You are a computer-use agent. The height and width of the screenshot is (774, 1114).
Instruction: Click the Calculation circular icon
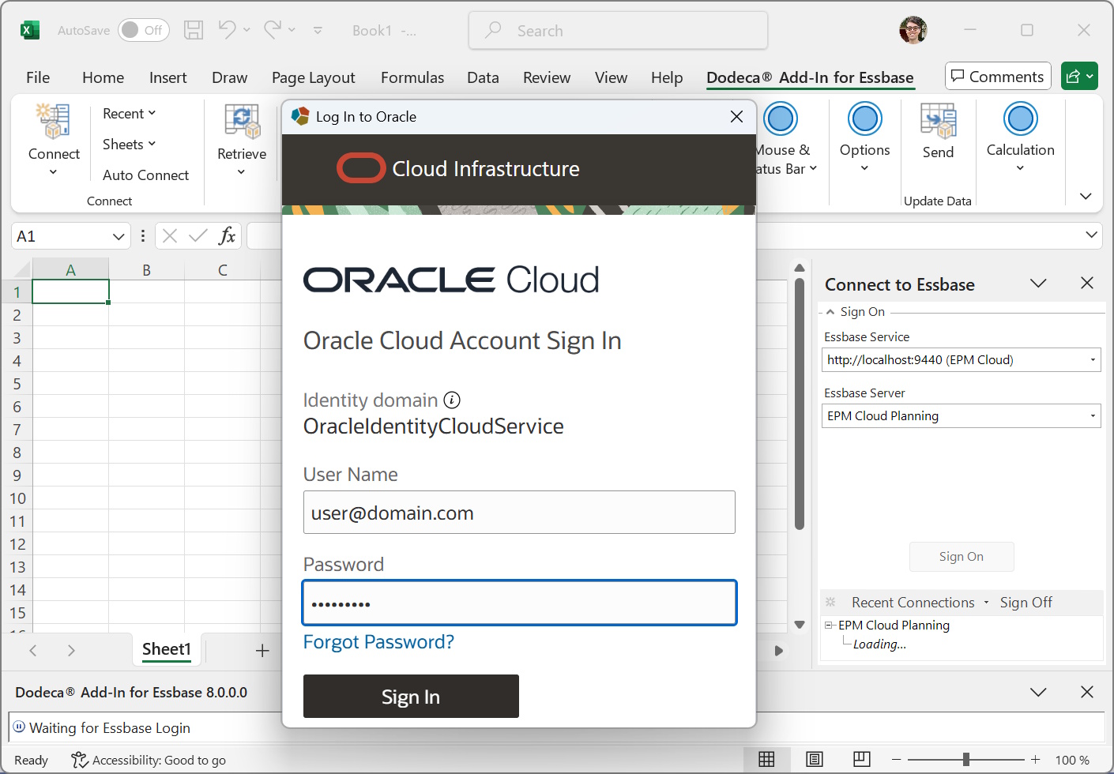(1020, 119)
